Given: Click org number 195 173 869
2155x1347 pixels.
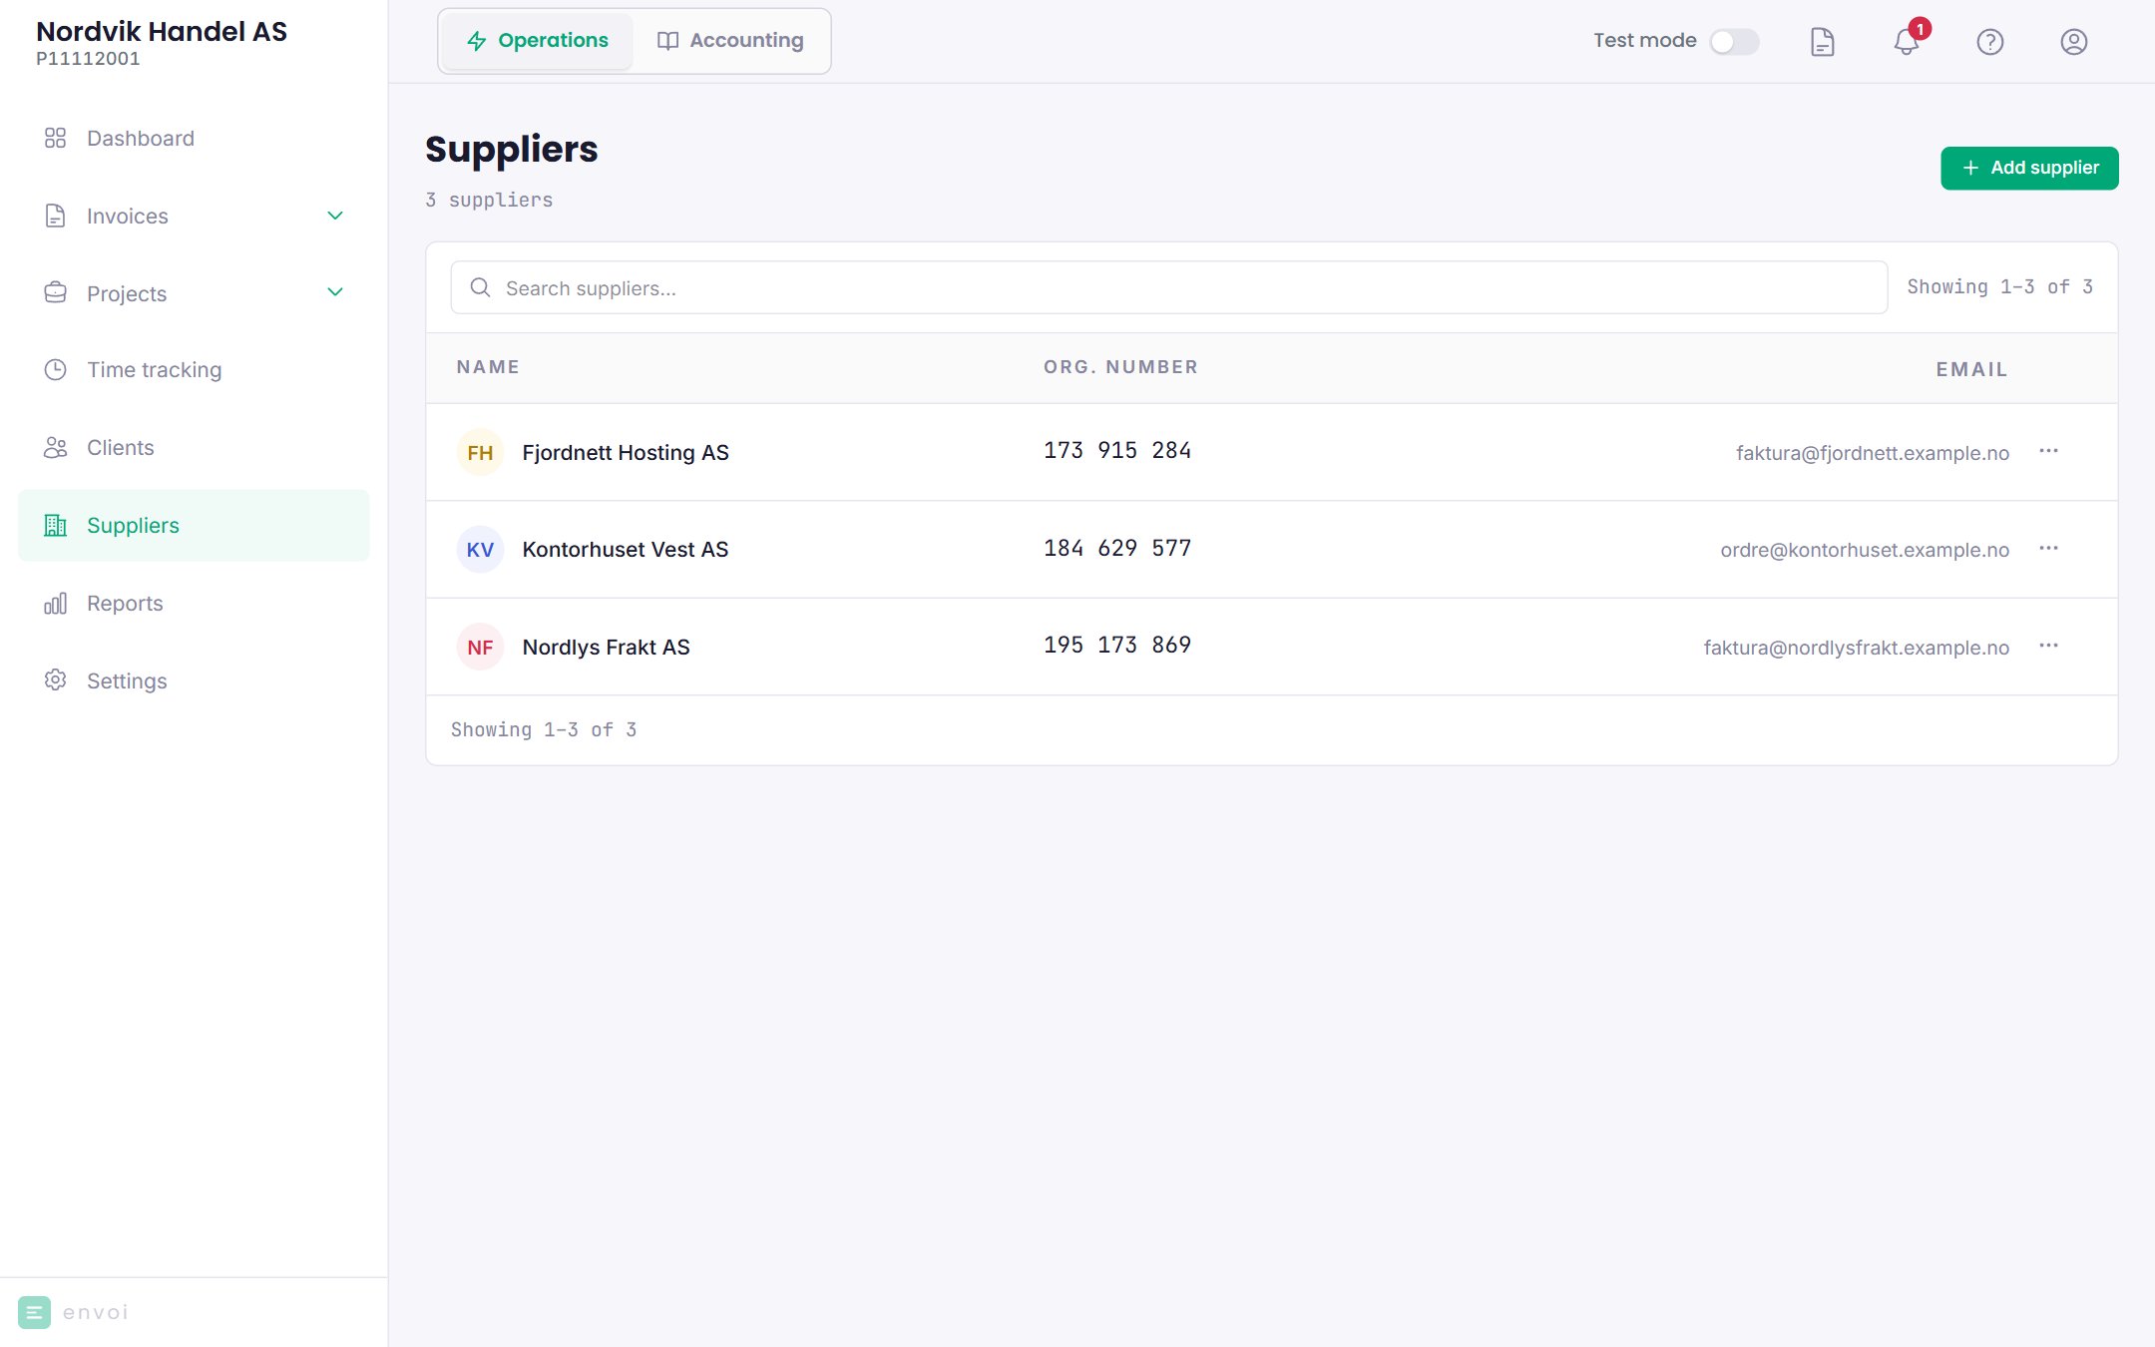Looking at the screenshot, I should [x=1117, y=646].
